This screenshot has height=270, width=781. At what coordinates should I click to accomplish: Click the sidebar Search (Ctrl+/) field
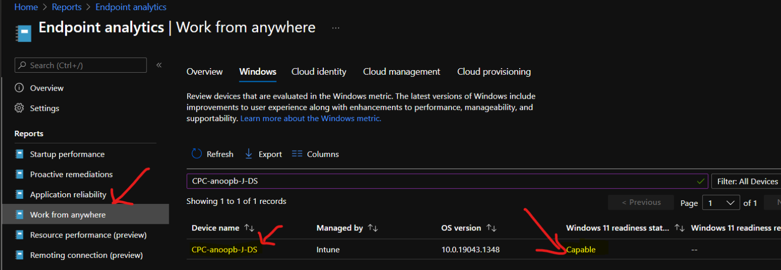click(81, 65)
